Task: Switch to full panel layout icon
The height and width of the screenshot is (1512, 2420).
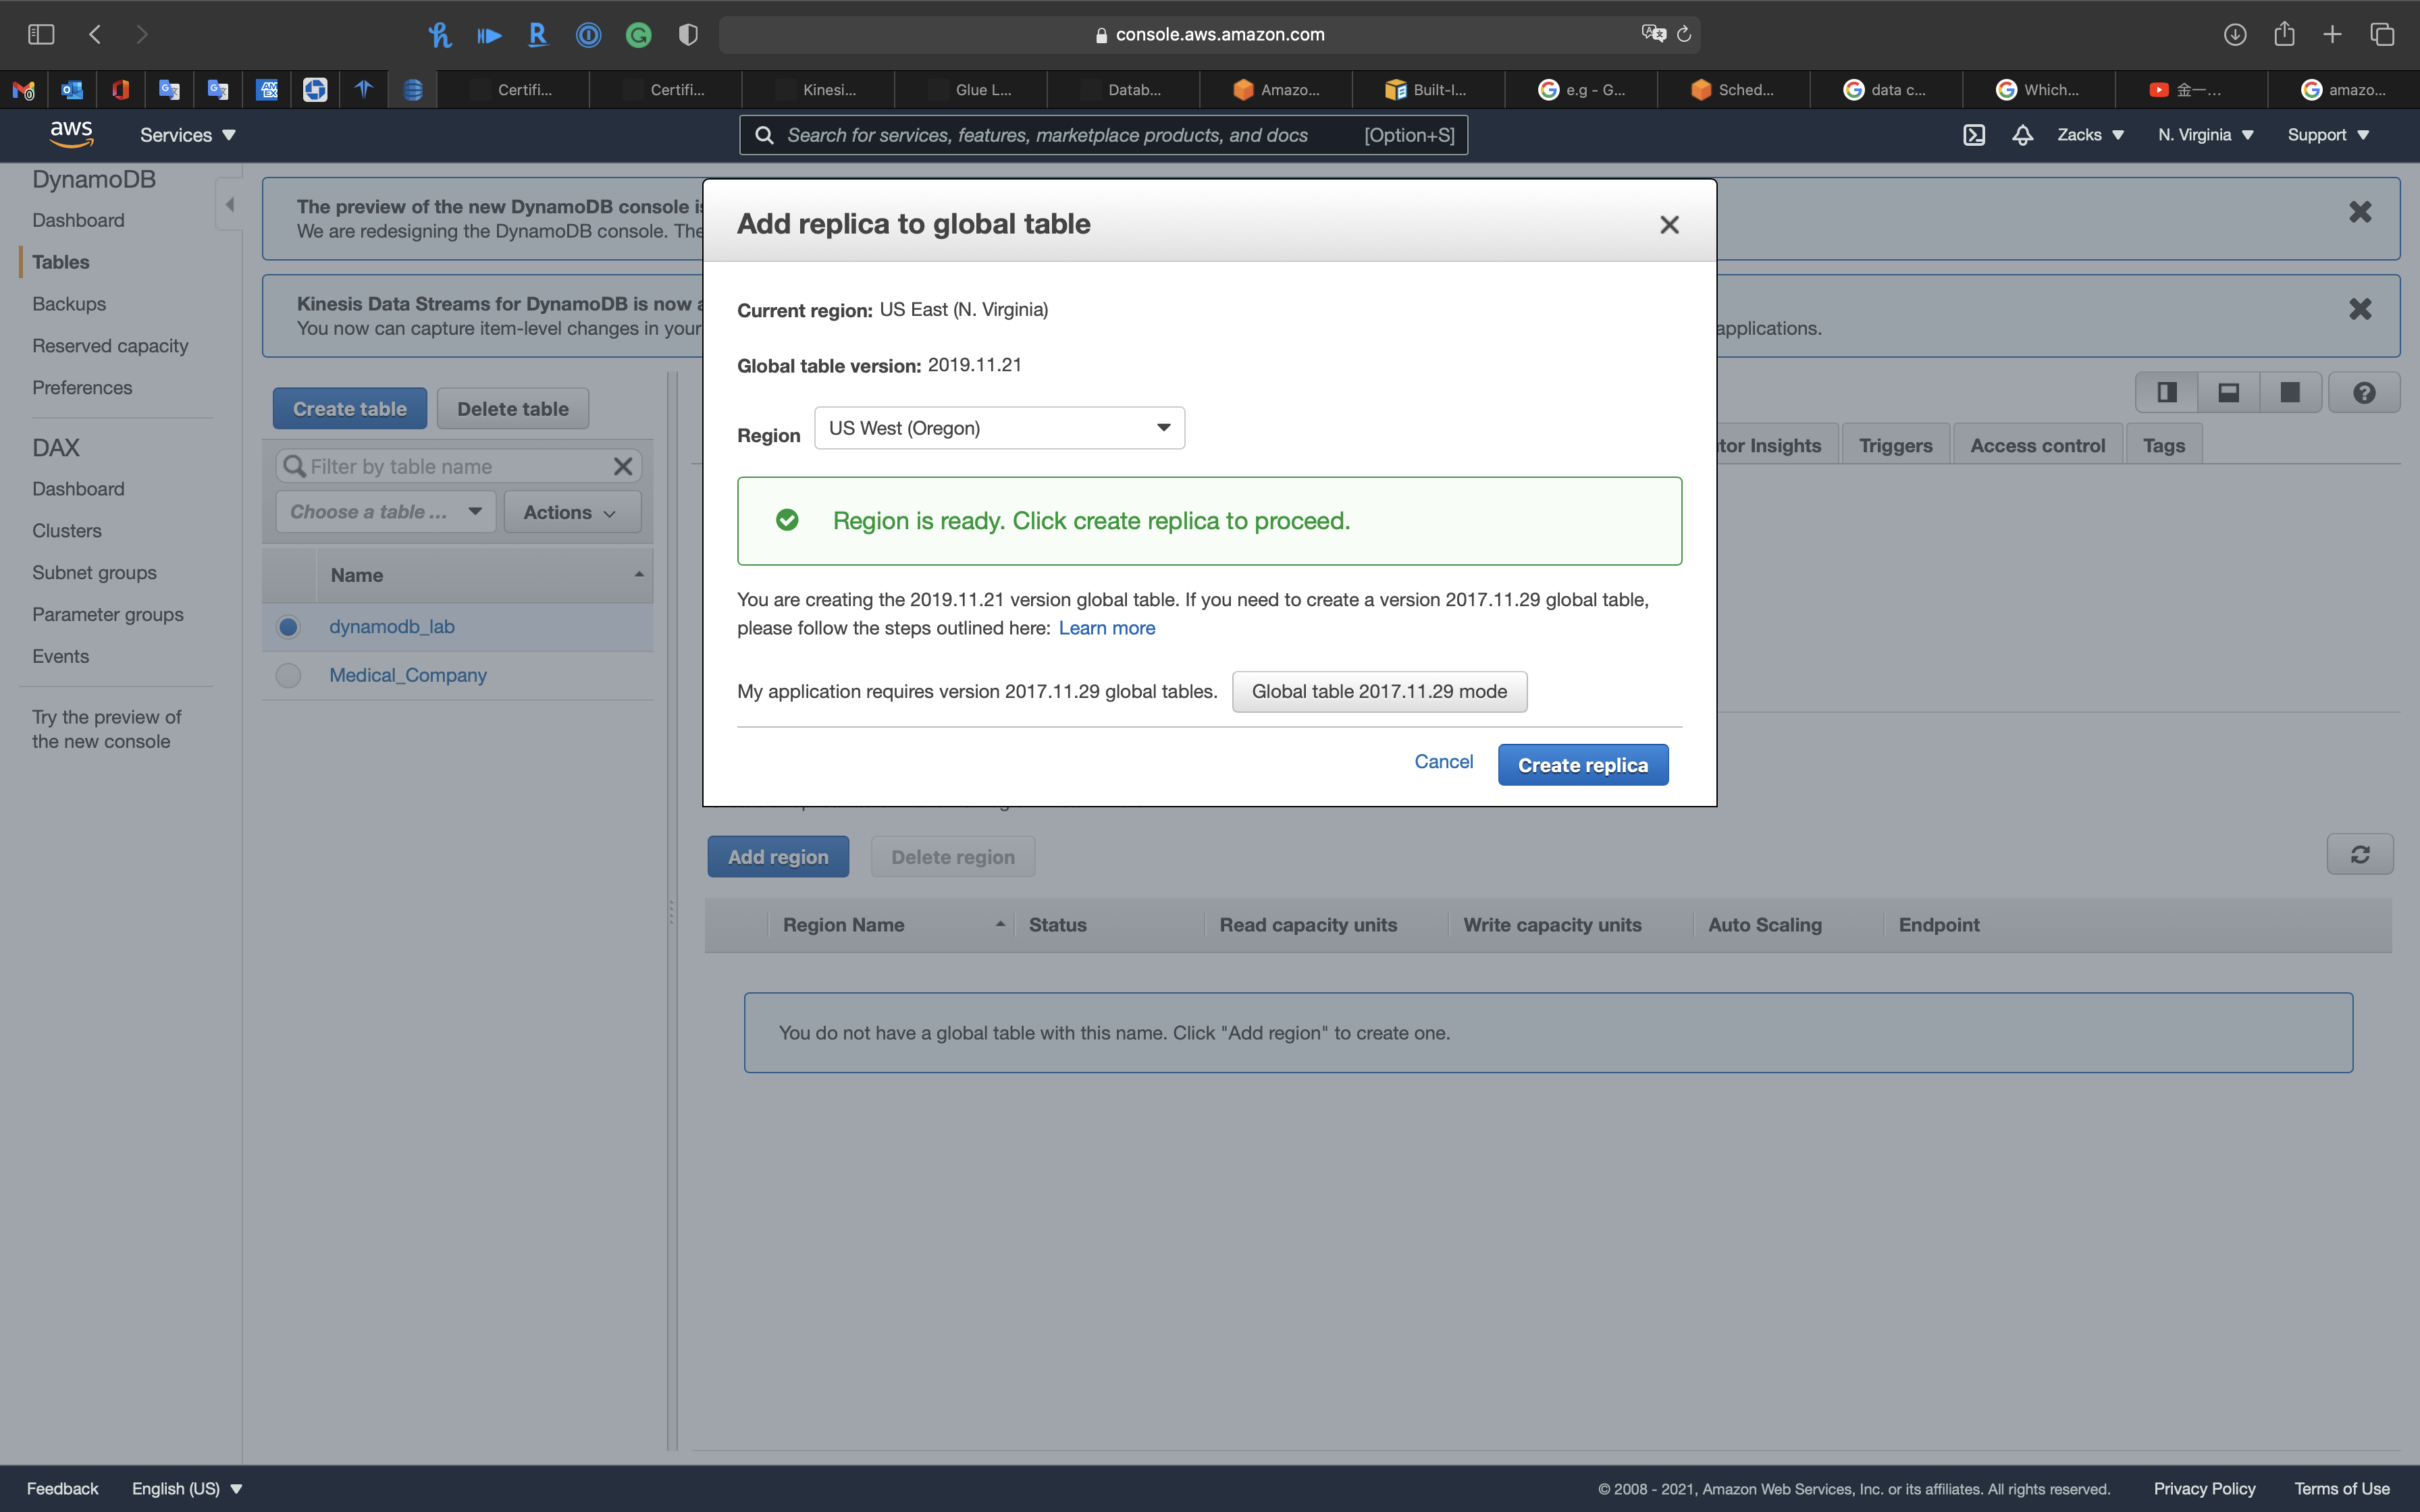Action: (2289, 393)
